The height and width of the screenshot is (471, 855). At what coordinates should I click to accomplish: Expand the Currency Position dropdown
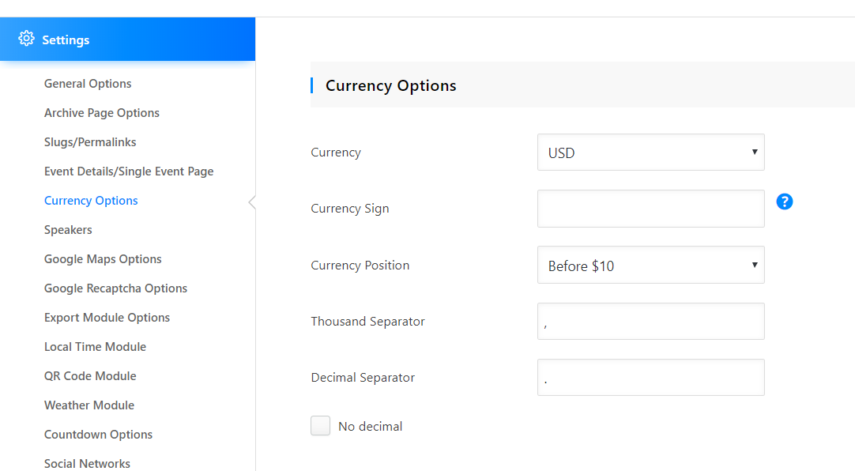[x=650, y=266]
